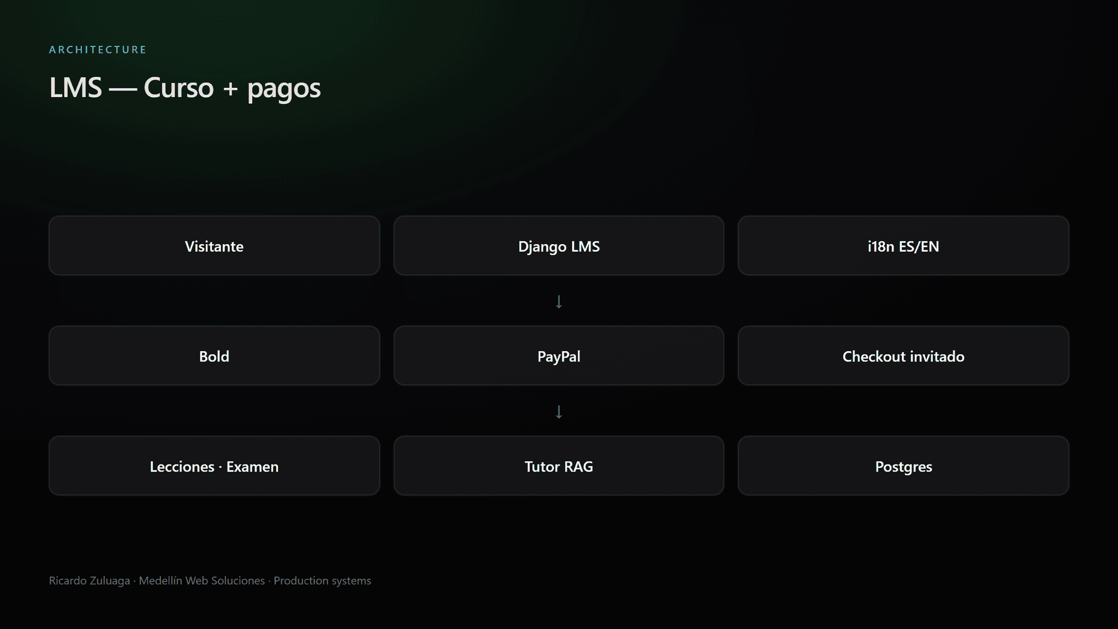Click the Postgres box
The width and height of the screenshot is (1118, 629).
(903, 466)
